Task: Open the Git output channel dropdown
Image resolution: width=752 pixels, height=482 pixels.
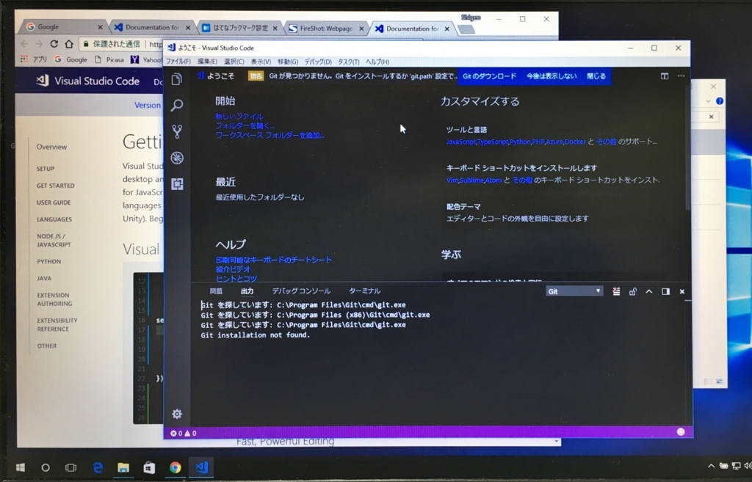Action: [x=574, y=291]
